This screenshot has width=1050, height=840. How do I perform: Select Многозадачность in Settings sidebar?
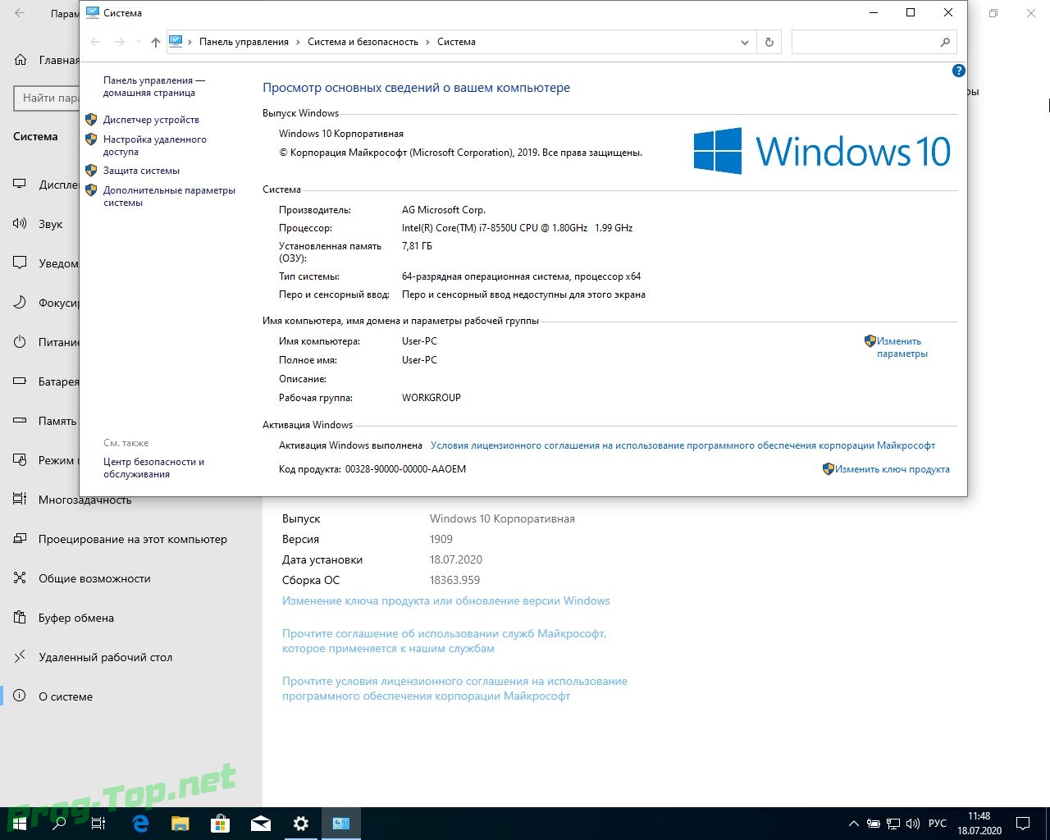click(x=131, y=500)
